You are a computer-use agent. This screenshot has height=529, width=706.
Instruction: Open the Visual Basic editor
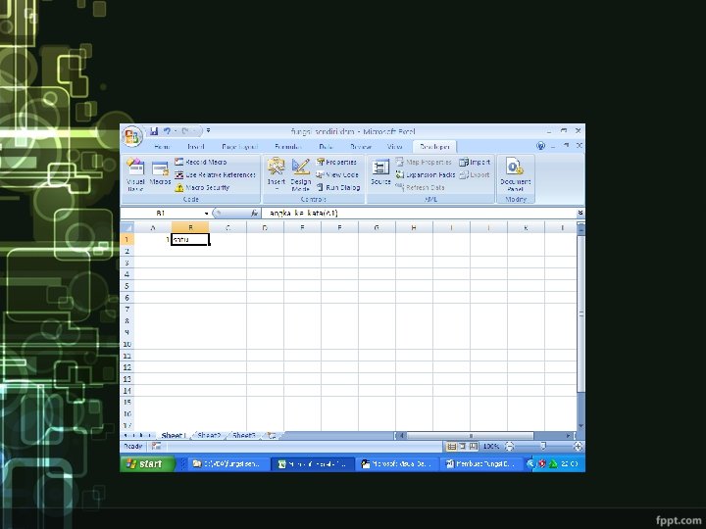point(135,175)
